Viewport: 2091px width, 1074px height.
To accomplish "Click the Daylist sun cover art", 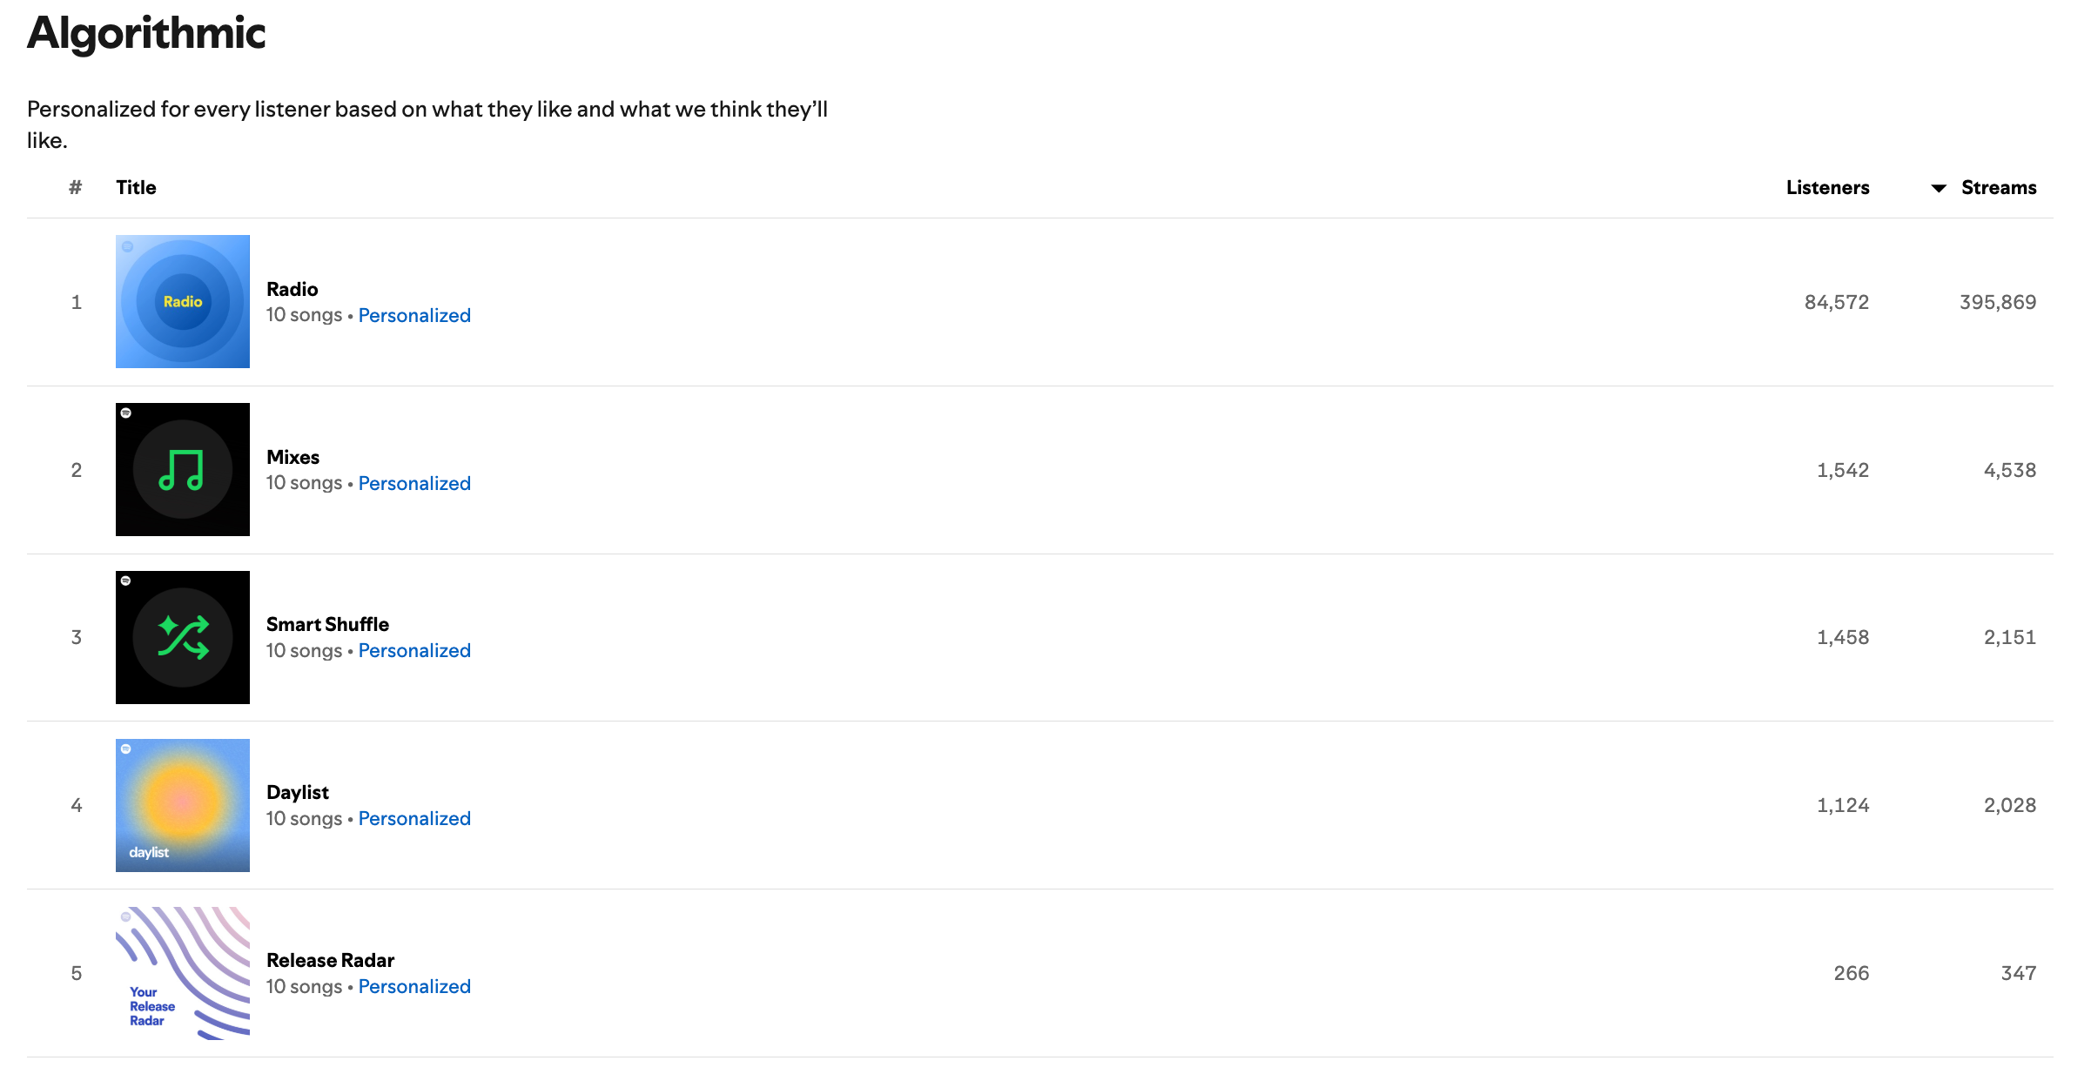I will pyautogui.click(x=182, y=805).
